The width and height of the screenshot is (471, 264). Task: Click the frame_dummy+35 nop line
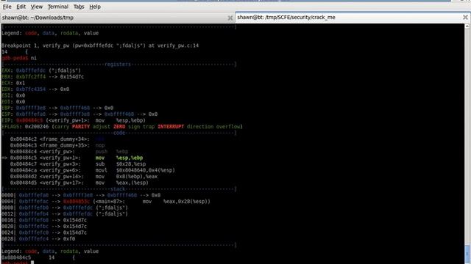tap(57, 145)
